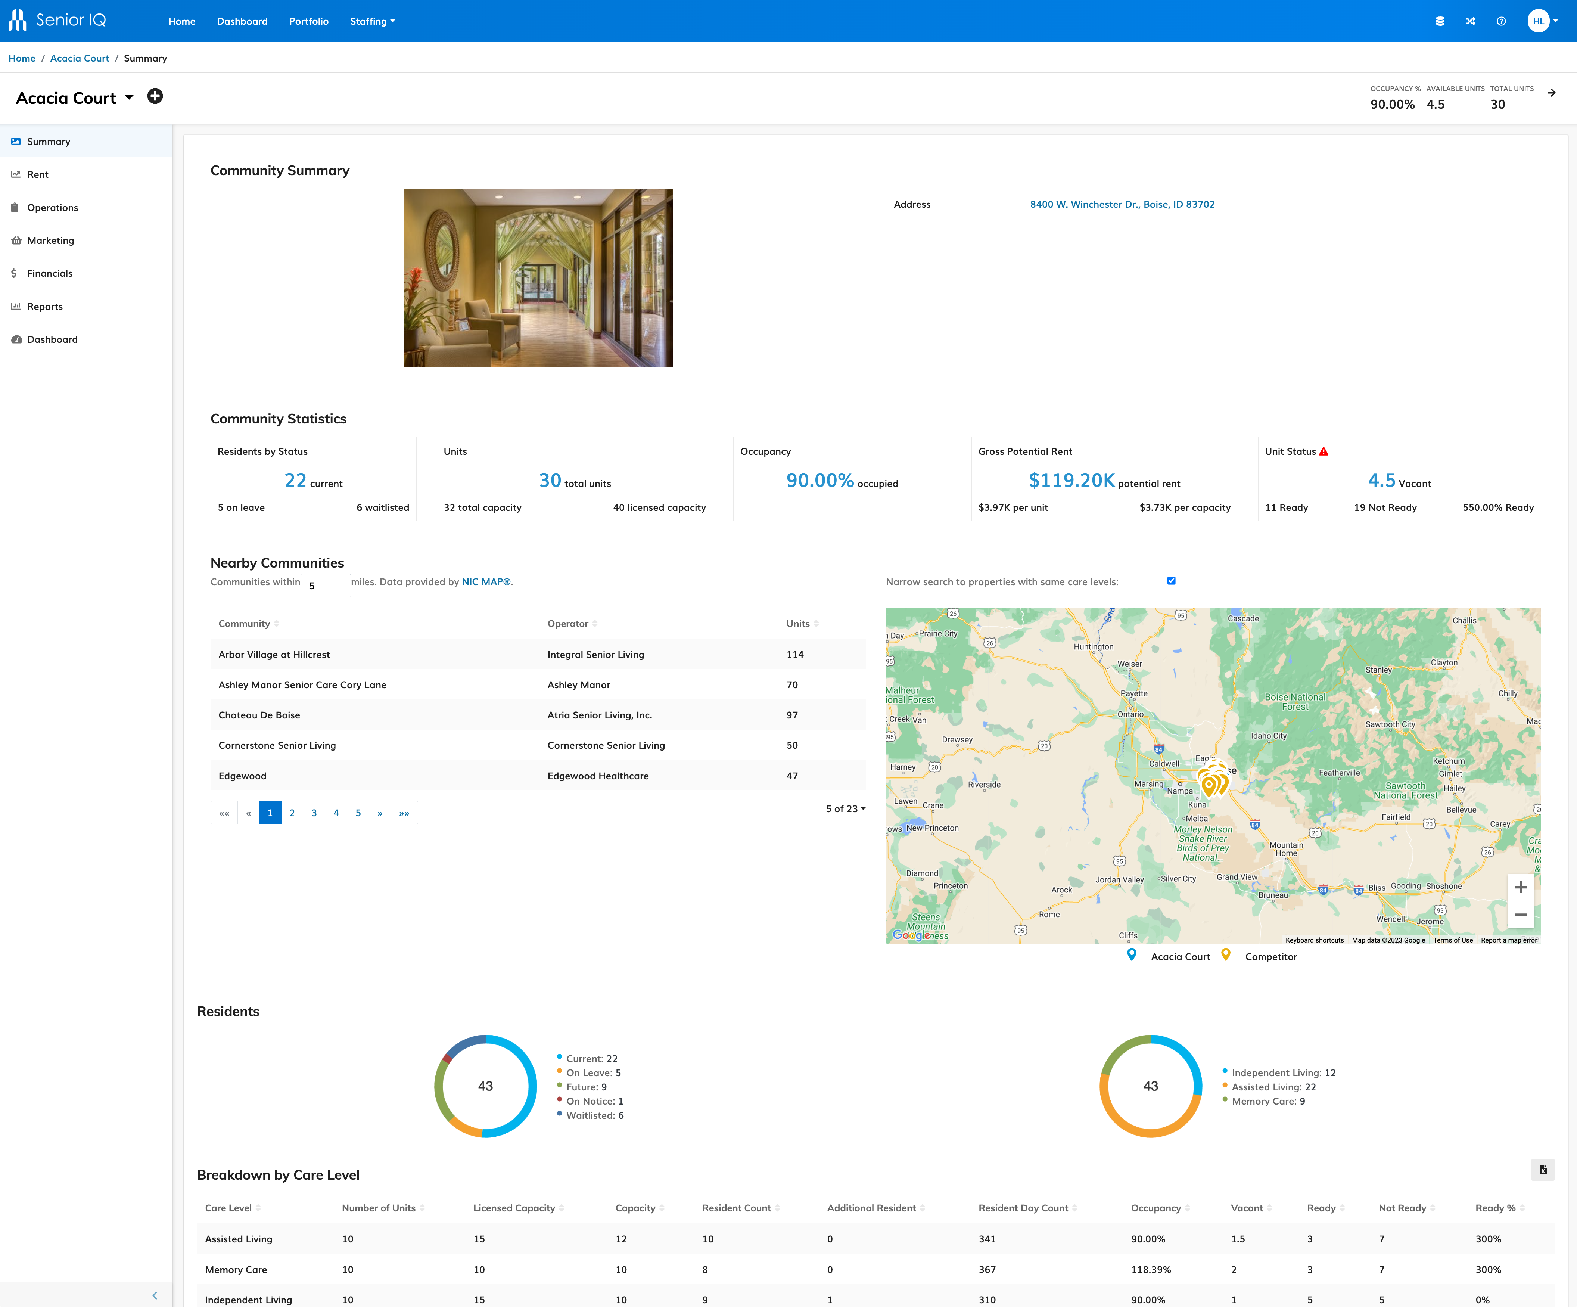This screenshot has width=1577, height=1307.
Task: Switch to the Portfolio menu item
Action: [309, 21]
